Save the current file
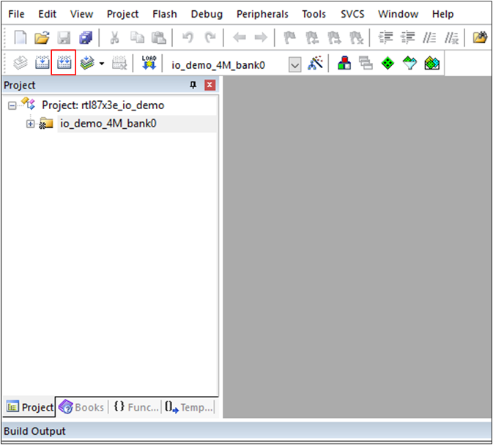Screen dimensions: 493x445 pyautogui.click(x=64, y=37)
